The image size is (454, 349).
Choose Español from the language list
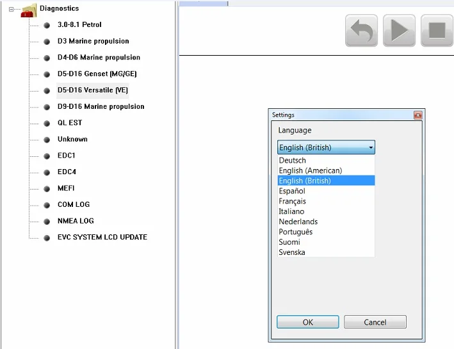coord(326,191)
